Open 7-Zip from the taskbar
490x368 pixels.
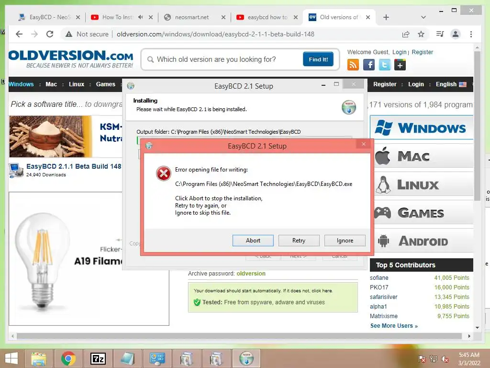point(98,358)
